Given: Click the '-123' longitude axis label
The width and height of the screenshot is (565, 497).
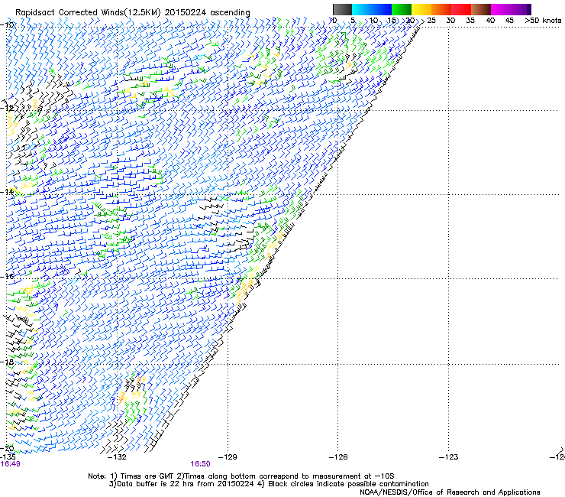Looking at the screenshot, I should [x=449, y=457].
